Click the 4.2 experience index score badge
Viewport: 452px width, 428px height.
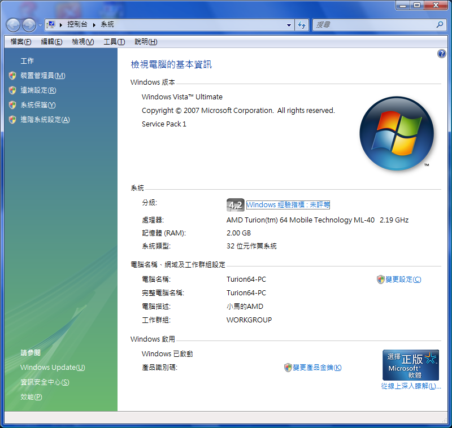click(235, 205)
